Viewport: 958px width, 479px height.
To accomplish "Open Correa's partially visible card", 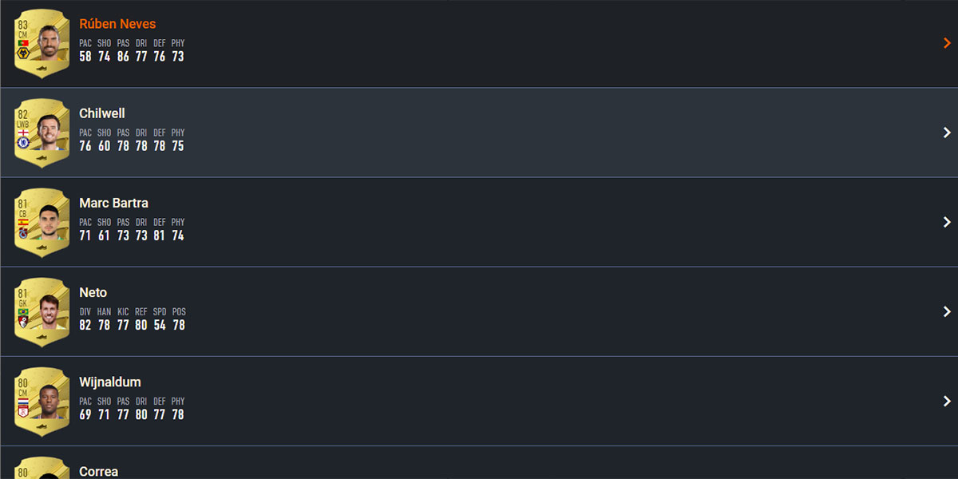I will click(42, 468).
